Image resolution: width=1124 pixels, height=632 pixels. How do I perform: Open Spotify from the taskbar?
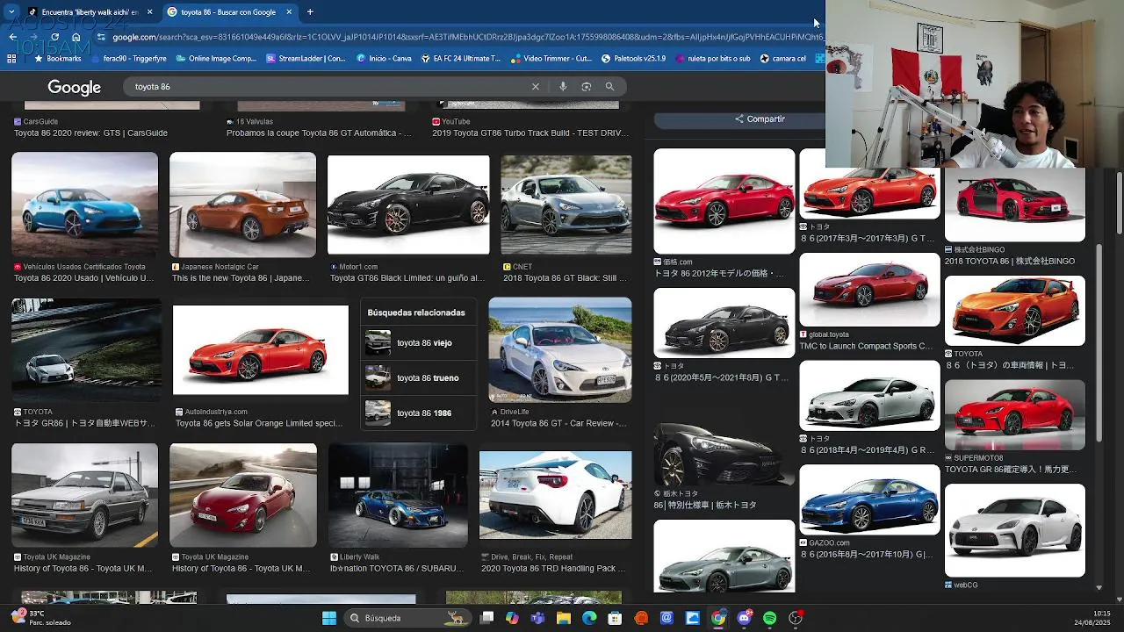(x=770, y=618)
